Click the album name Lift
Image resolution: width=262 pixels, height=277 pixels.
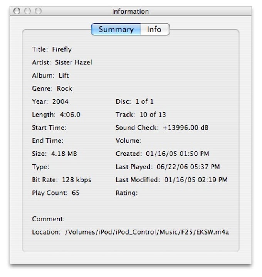[64, 76]
